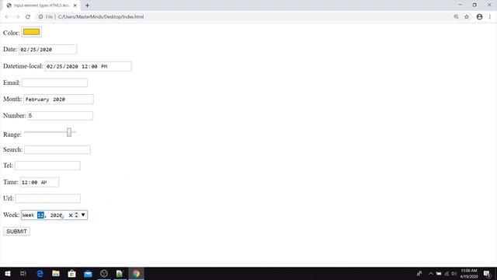Show hidden system tray icons
Viewport: 497px width, 280px height.
(431, 273)
